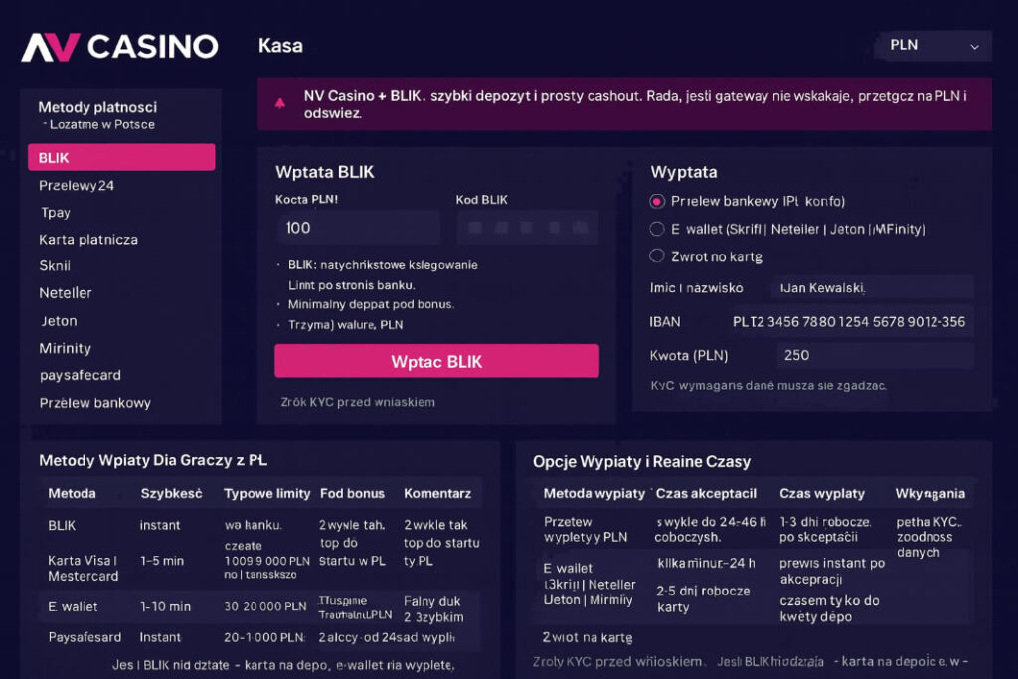Image resolution: width=1018 pixels, height=679 pixels.
Task: Click 'Zrók KYC przed wniaskiem' text
Action: pyautogui.click(x=358, y=402)
